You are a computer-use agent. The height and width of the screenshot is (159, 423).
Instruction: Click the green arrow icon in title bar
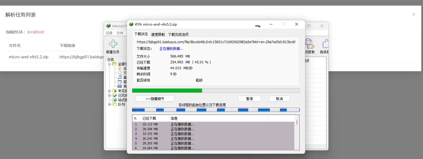(x=258, y=26)
